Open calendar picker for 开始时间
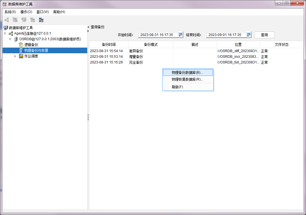 (180, 35)
